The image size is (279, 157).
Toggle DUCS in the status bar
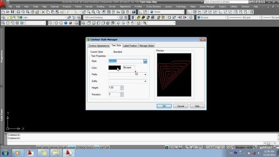(x=90, y=147)
